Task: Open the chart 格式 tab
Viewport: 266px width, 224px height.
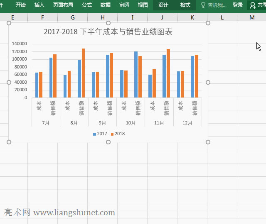Action: pyautogui.click(x=185, y=5)
